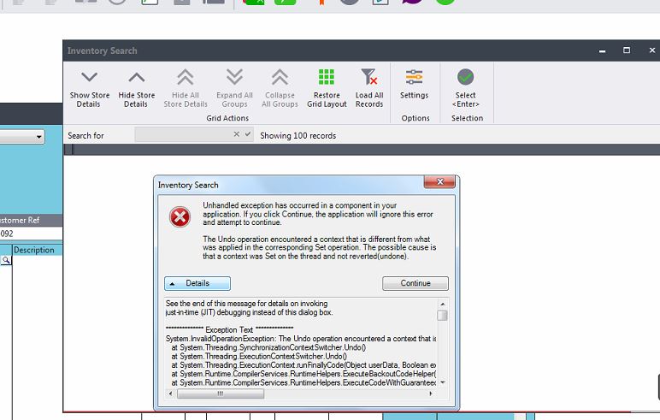Collapse the Details section in error dialog
Viewport: 660px width, 420px height.
pos(197,283)
